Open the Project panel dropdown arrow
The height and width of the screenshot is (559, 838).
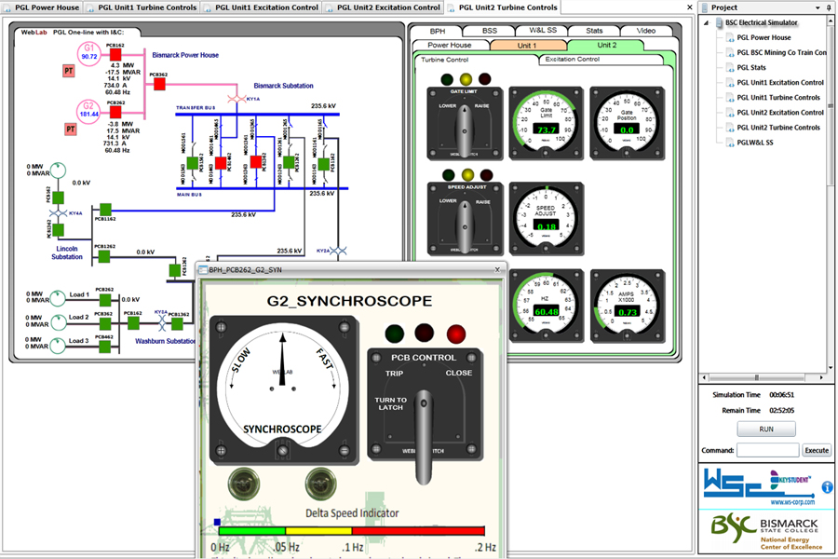tap(818, 8)
